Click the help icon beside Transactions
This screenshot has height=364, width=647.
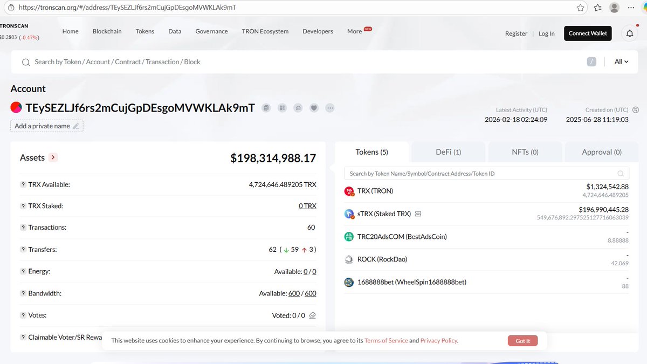pyautogui.click(x=23, y=228)
